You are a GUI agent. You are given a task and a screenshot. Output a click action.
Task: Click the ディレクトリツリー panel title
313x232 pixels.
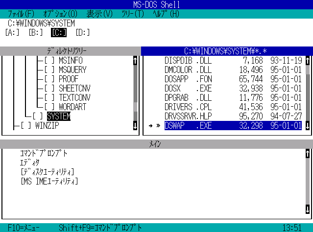[67, 51]
